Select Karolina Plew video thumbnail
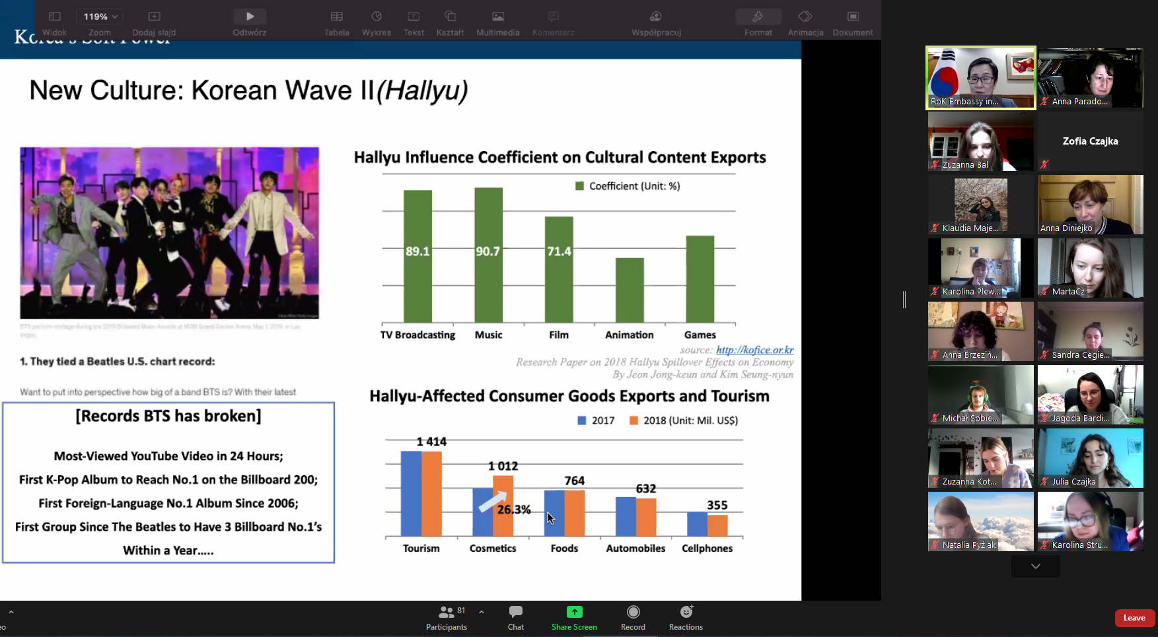The image size is (1158, 637). pyautogui.click(x=981, y=268)
